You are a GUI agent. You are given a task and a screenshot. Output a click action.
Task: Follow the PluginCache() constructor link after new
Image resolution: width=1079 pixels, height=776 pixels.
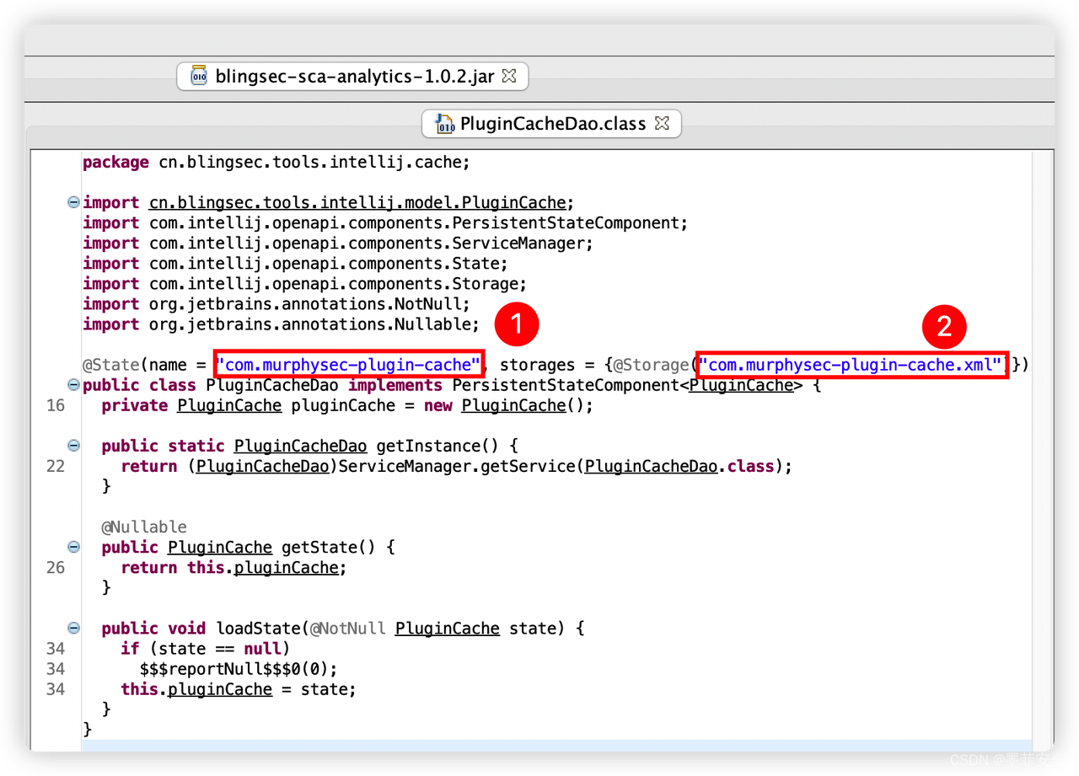point(513,405)
